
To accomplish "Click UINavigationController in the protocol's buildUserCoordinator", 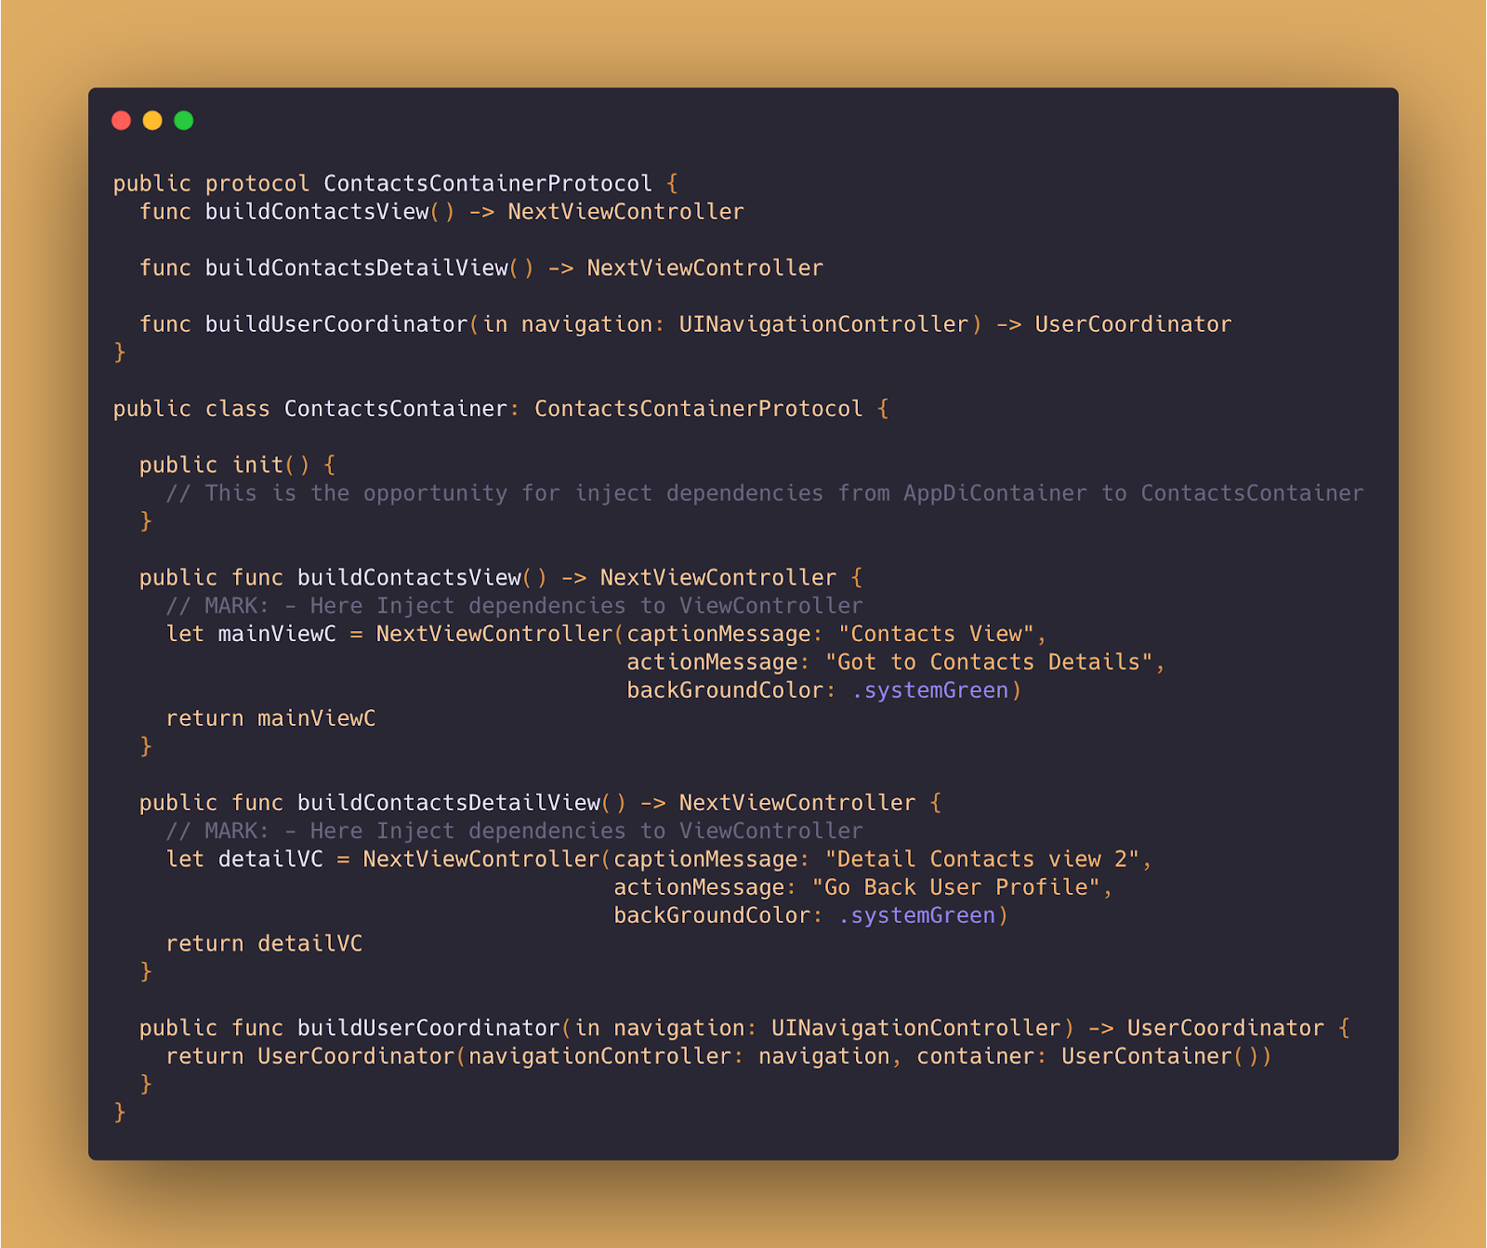I will coord(824,324).
